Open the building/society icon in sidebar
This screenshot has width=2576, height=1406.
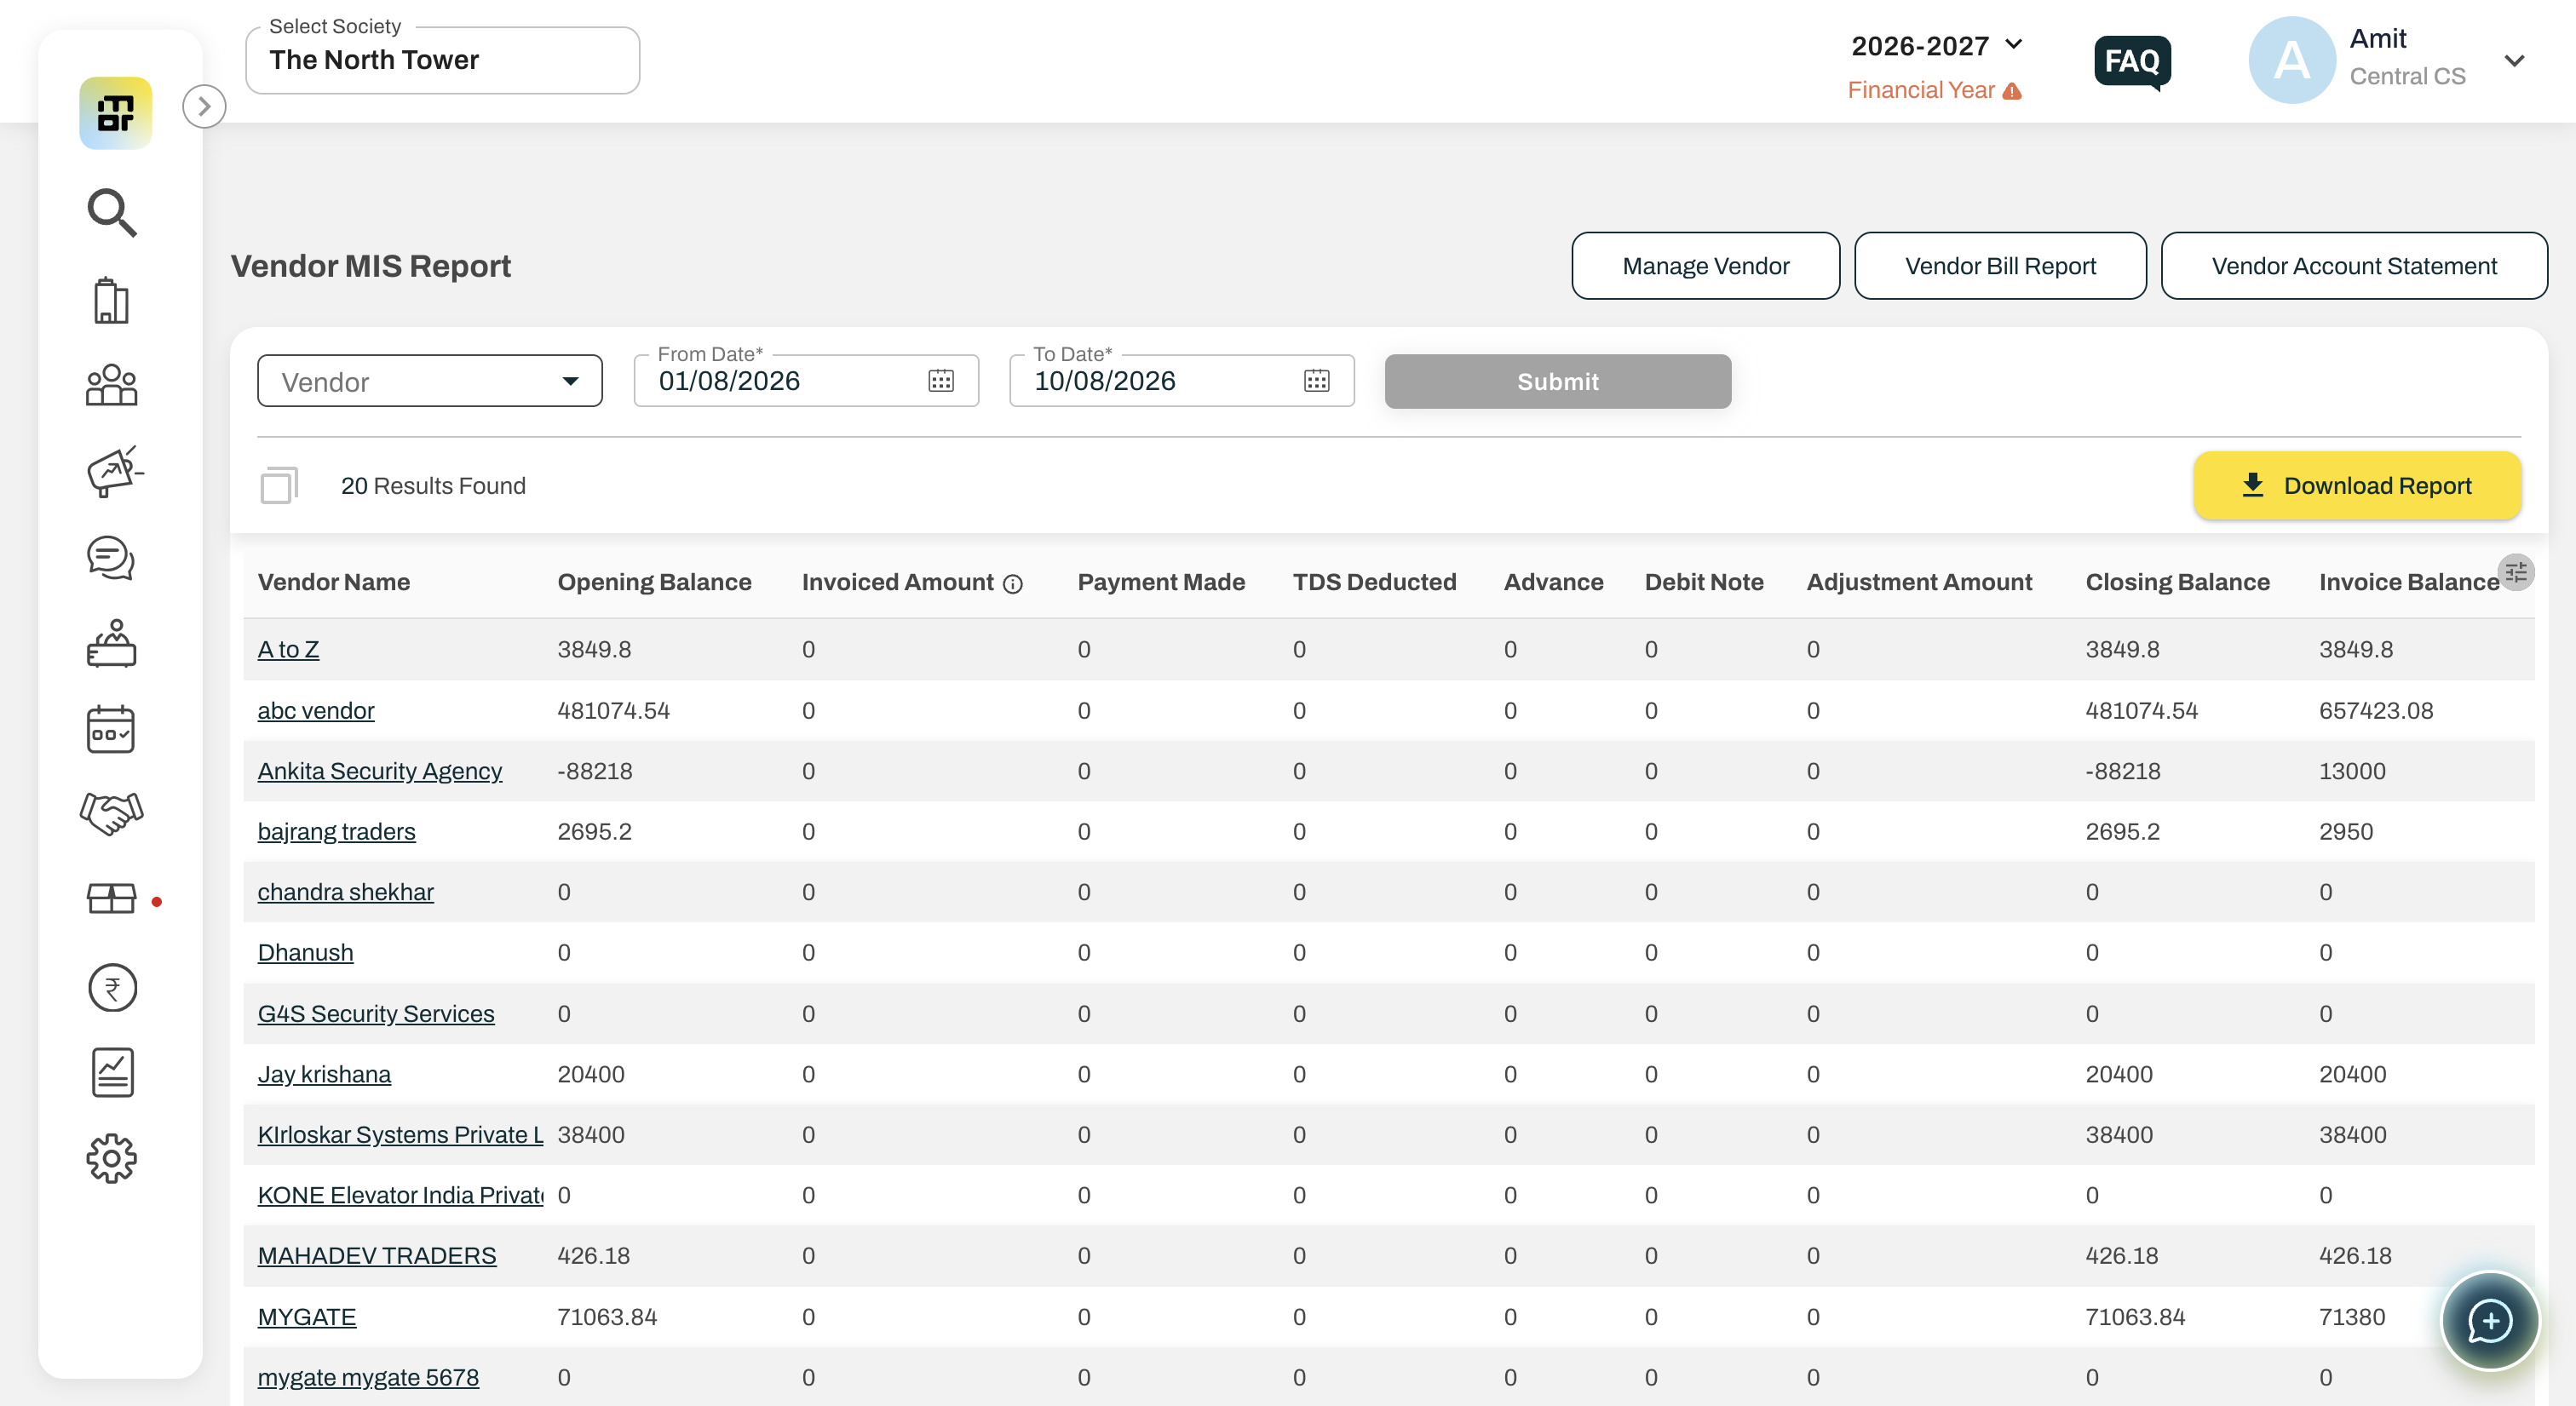coord(112,300)
